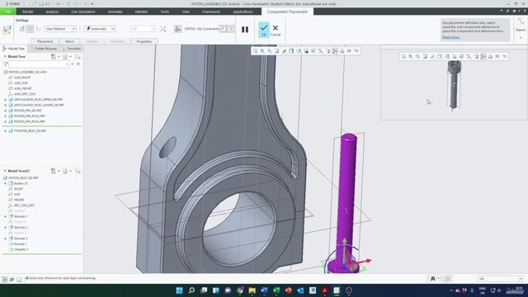Image resolution: width=528 pixels, height=297 pixels.
Task: Pause the component placement tool
Action: coord(245,30)
